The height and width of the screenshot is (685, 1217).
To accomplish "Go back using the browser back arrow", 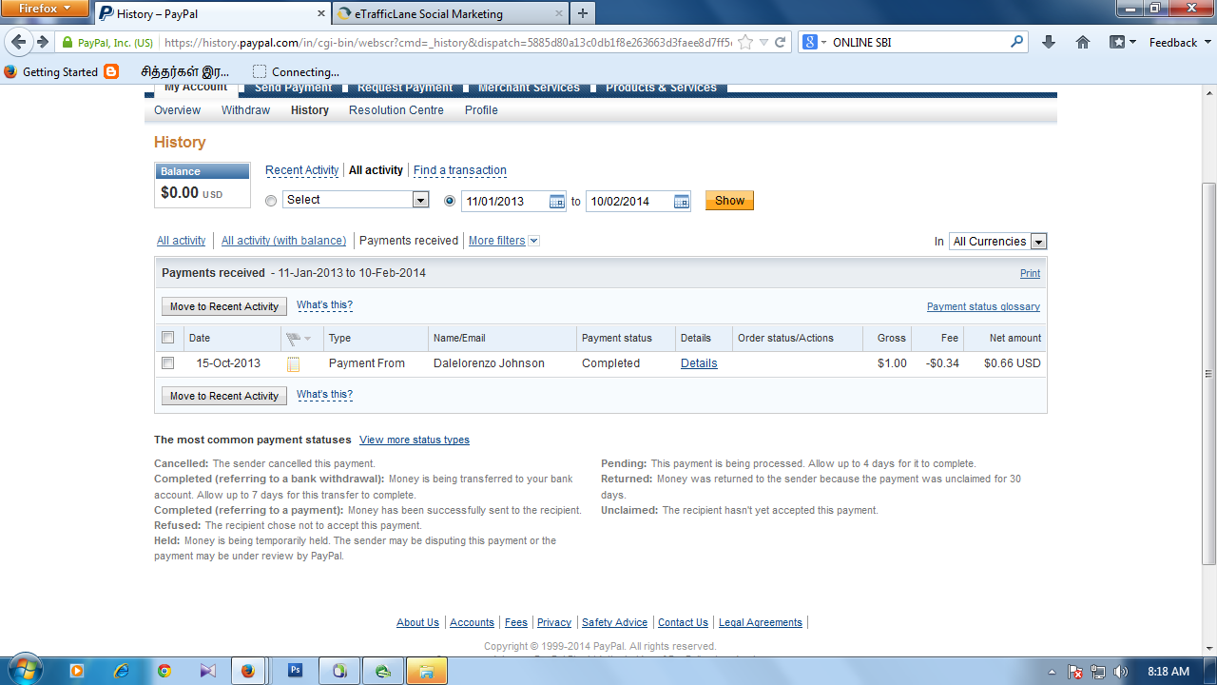I will [19, 42].
